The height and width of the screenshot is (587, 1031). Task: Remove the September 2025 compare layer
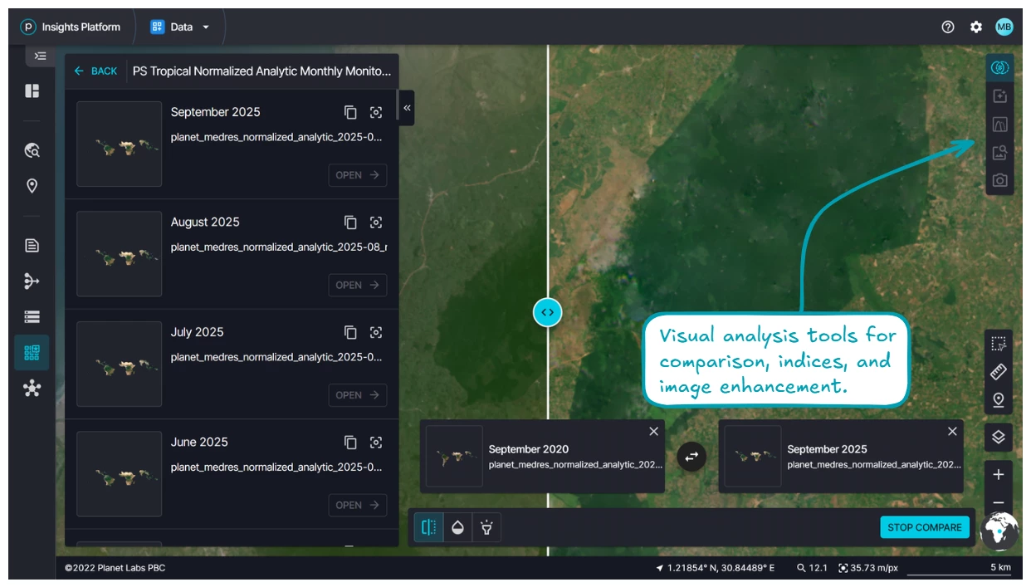(952, 431)
